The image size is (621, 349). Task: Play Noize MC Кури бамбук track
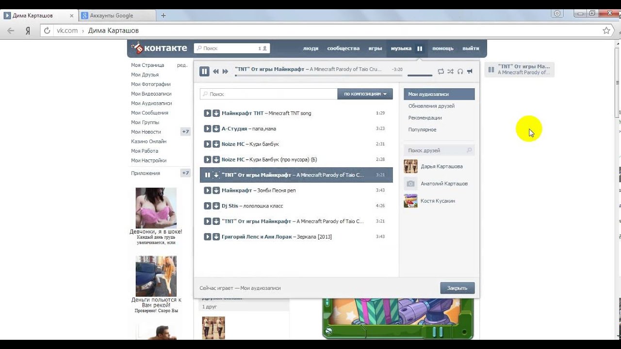pyautogui.click(x=207, y=144)
